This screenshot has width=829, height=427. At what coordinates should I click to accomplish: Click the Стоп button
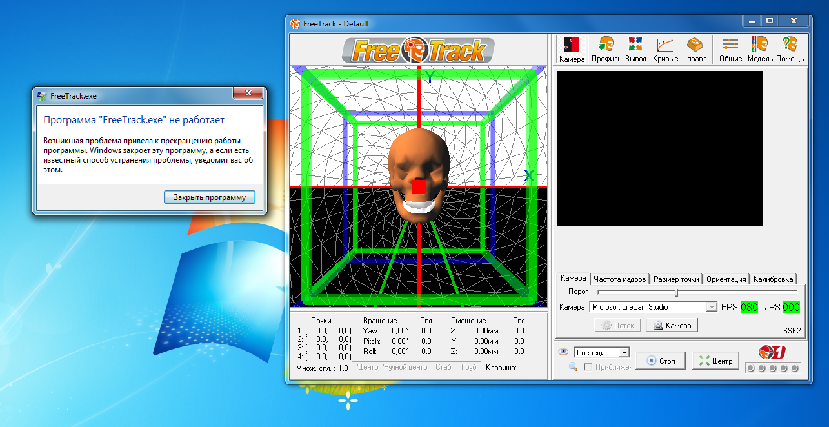click(x=661, y=361)
